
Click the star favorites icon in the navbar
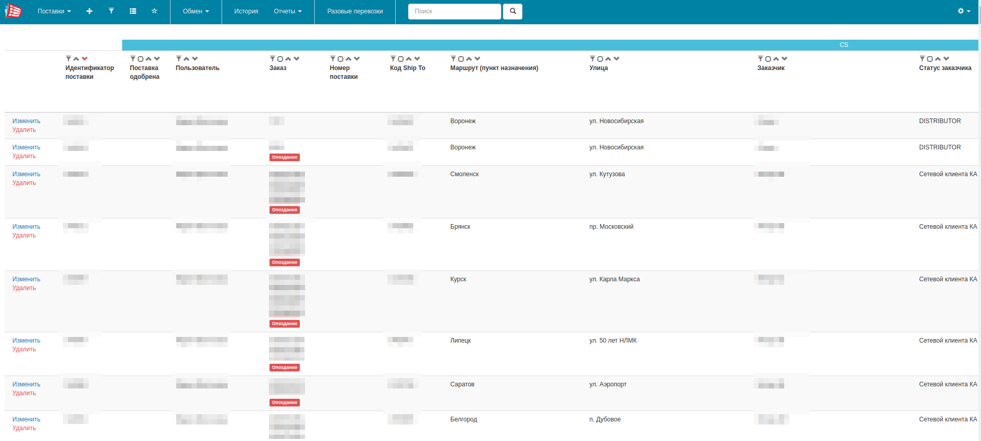(x=154, y=11)
